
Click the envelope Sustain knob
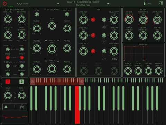click(148, 71)
